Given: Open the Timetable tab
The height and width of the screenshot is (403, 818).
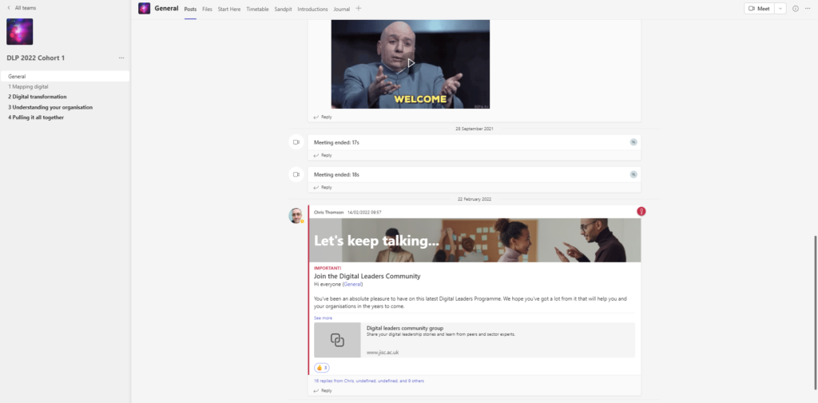Looking at the screenshot, I should [x=257, y=9].
